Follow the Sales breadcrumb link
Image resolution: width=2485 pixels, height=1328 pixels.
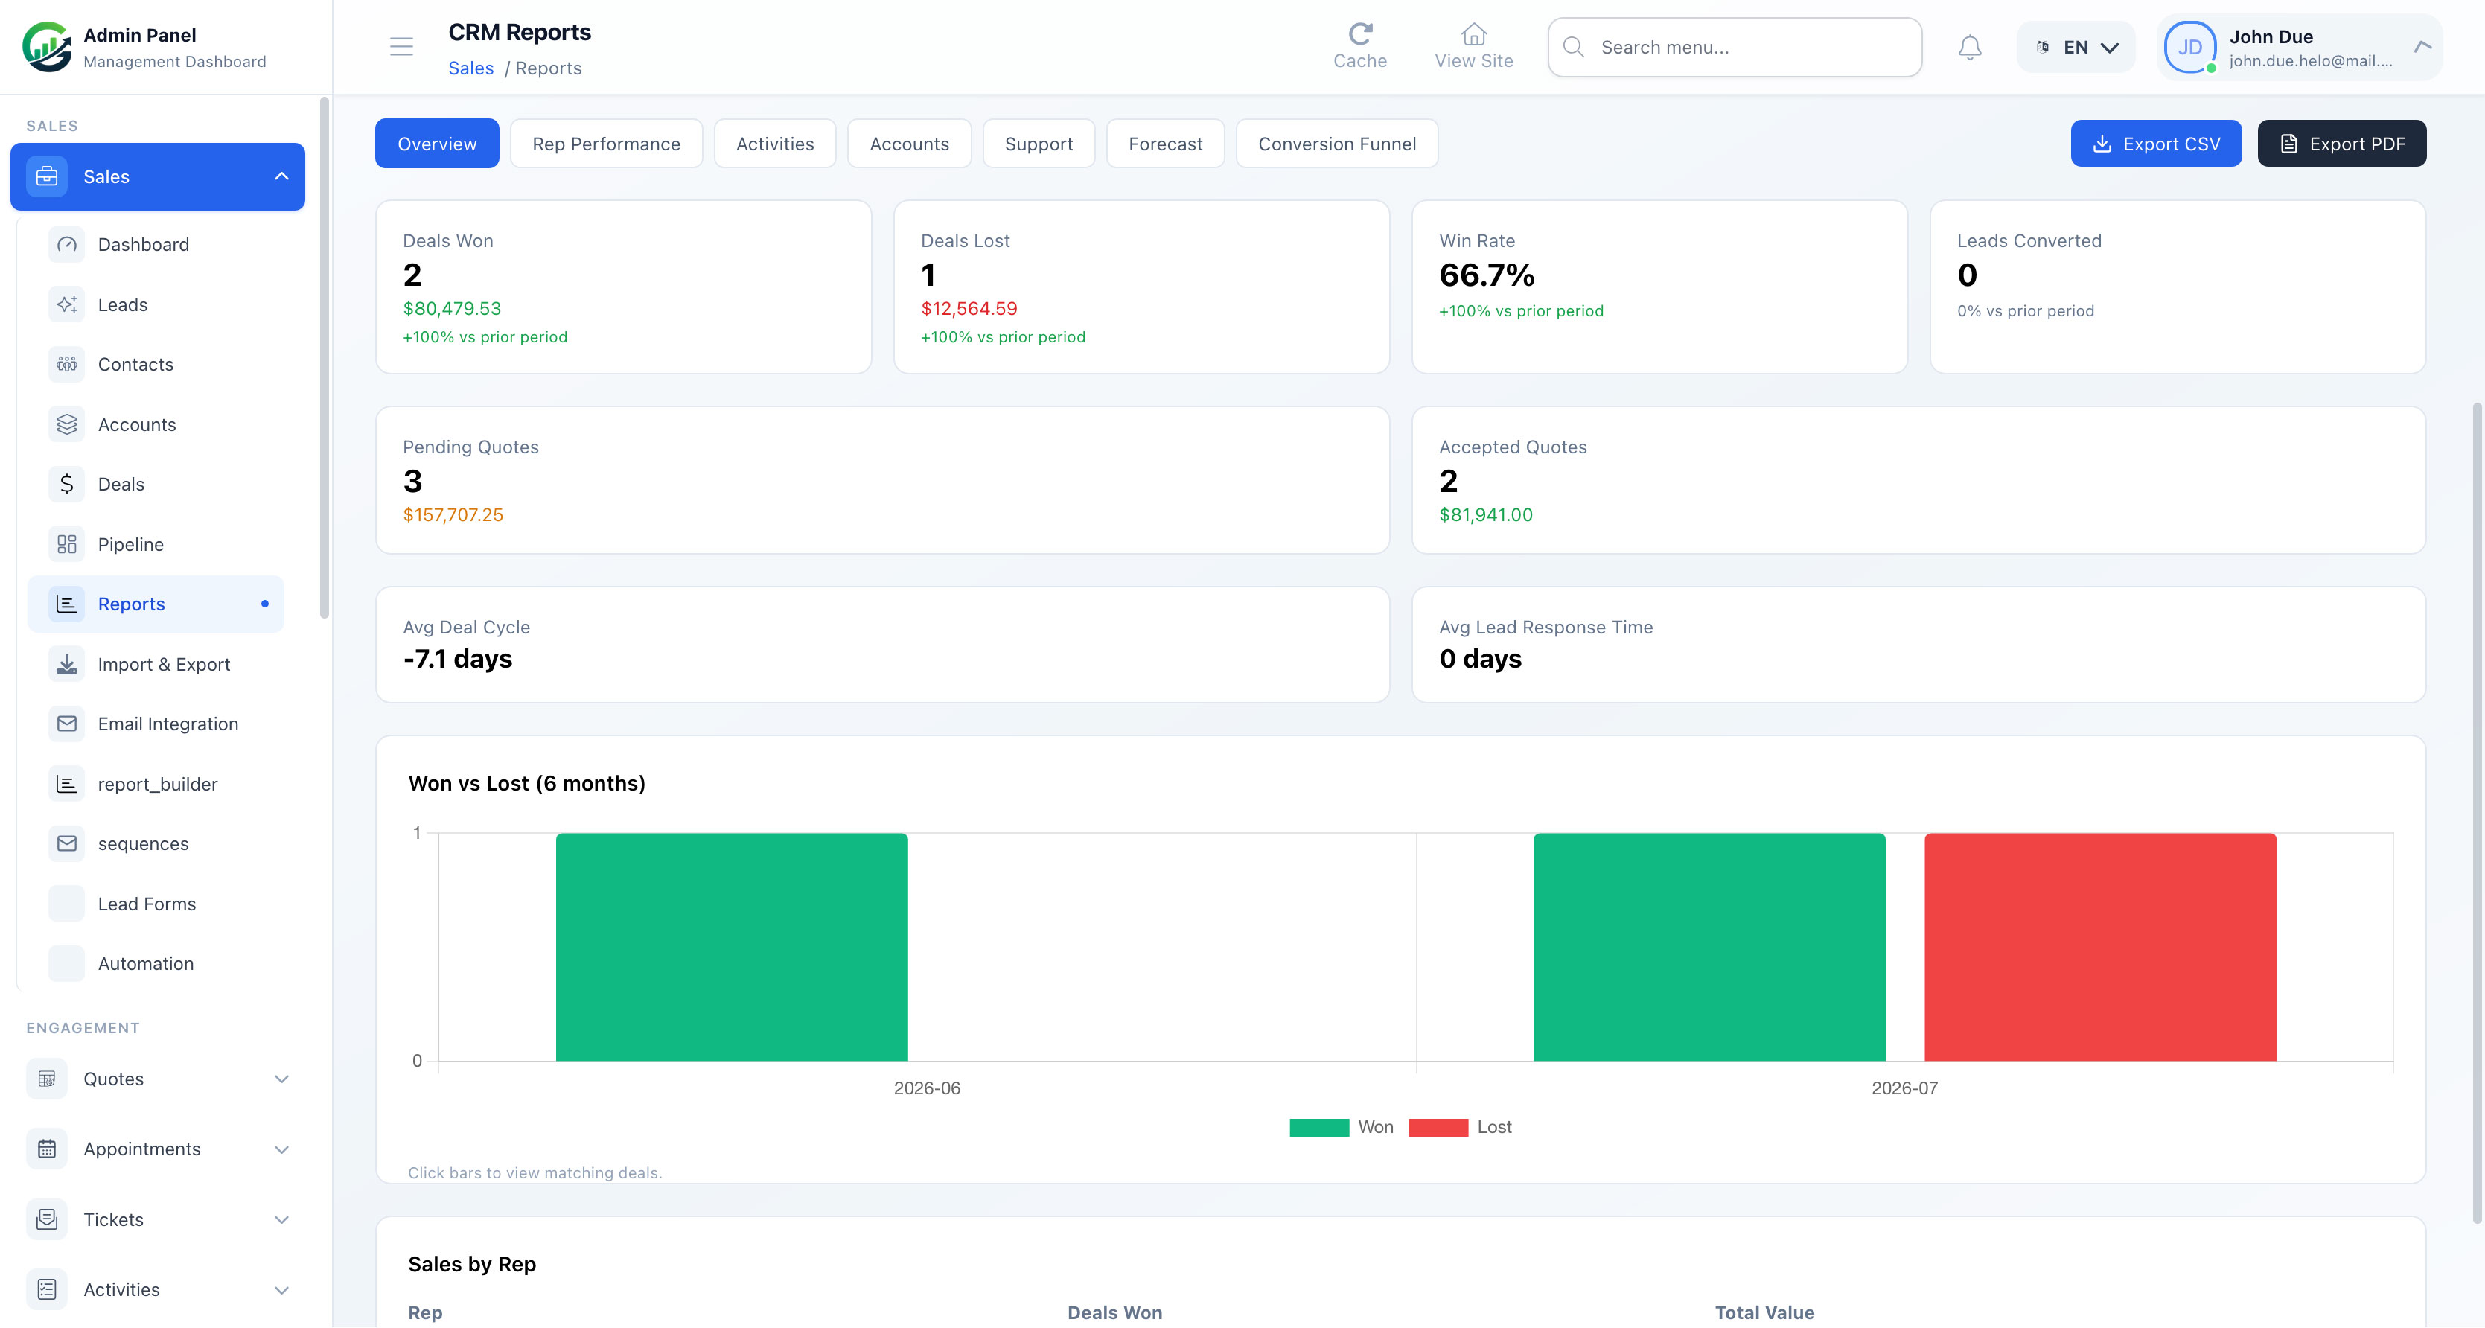point(470,68)
